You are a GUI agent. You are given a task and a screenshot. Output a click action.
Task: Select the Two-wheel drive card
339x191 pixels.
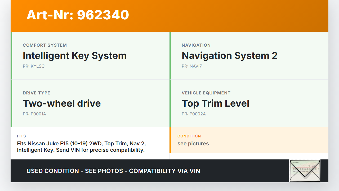click(x=91, y=103)
